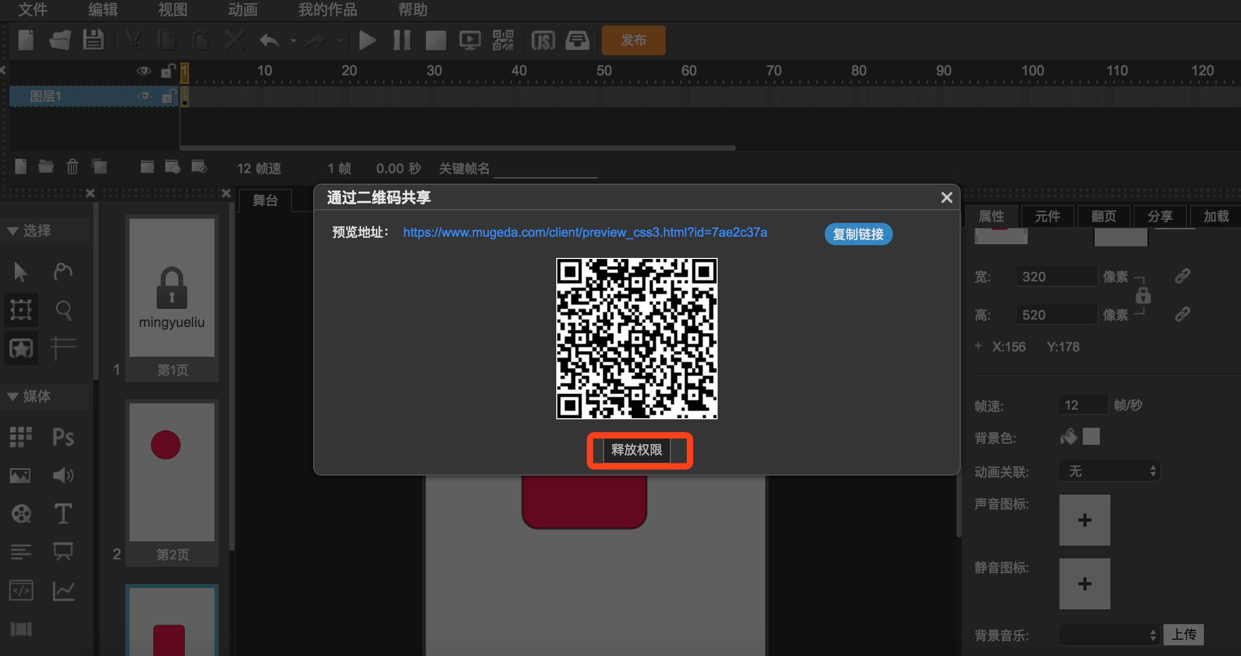Open the 编辑 menu

click(x=103, y=10)
